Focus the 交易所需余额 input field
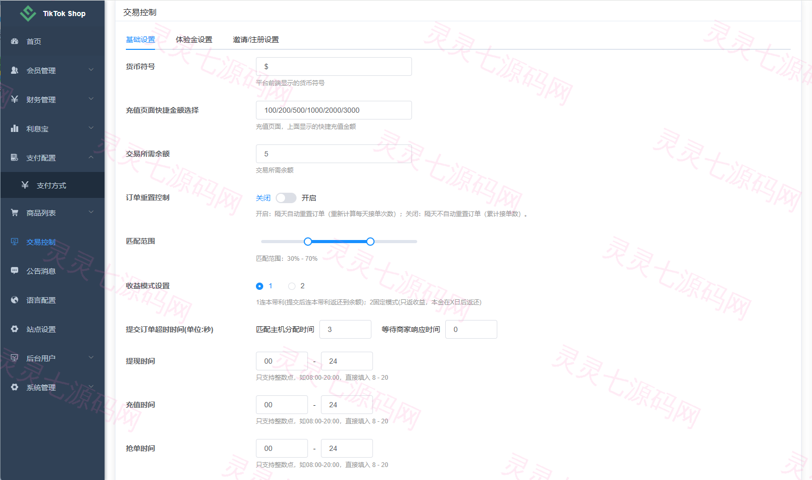The image size is (812, 480). tap(334, 154)
